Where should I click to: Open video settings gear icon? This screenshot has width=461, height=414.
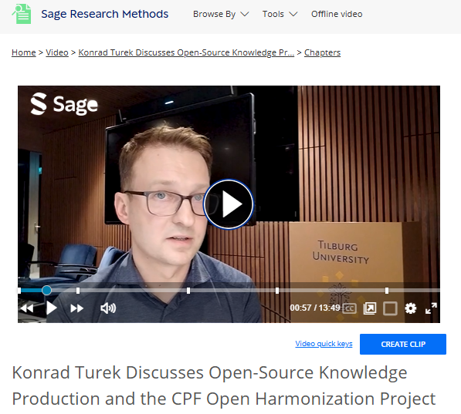click(411, 308)
